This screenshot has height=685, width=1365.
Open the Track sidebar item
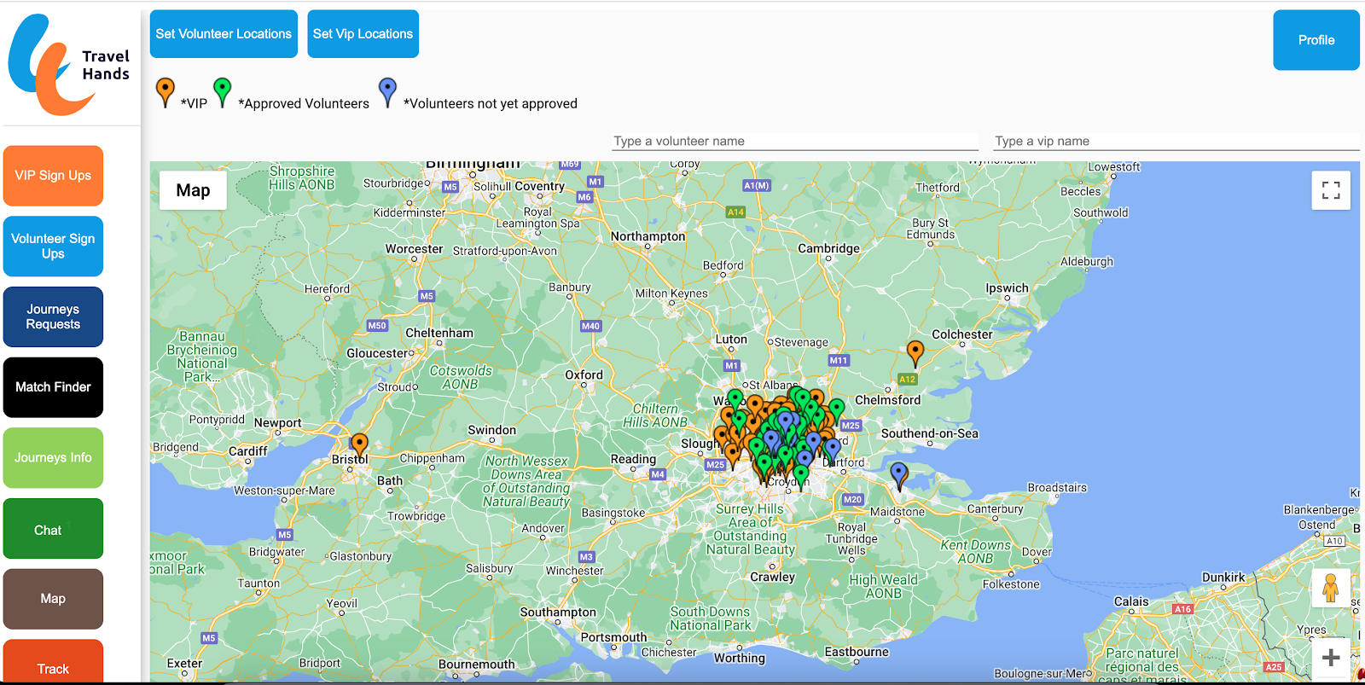coord(53,662)
